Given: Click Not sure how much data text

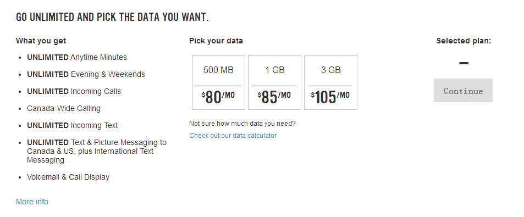Looking at the screenshot, I should 242,124.
